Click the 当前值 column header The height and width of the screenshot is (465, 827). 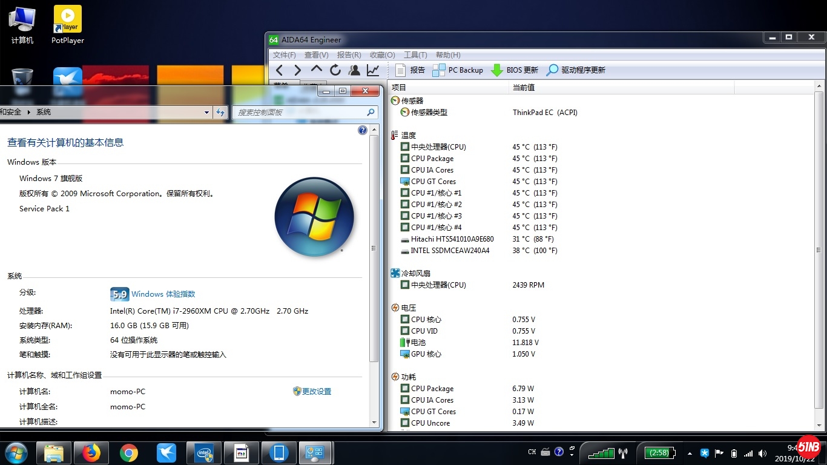pos(524,88)
